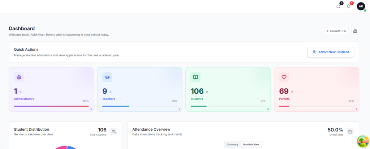Click the 21% value on Students card

click(263, 101)
